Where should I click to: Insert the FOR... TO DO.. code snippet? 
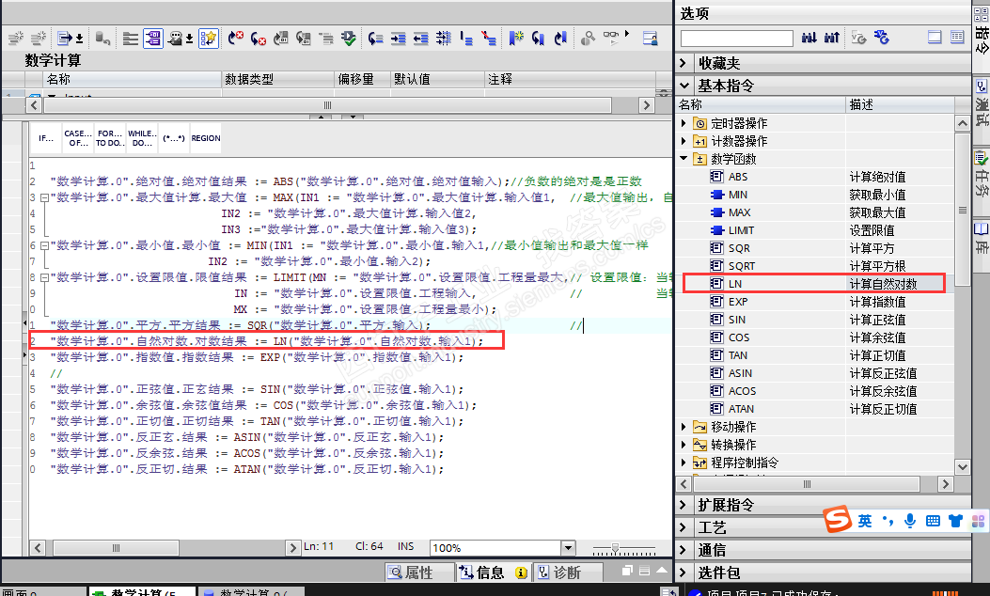pos(110,138)
